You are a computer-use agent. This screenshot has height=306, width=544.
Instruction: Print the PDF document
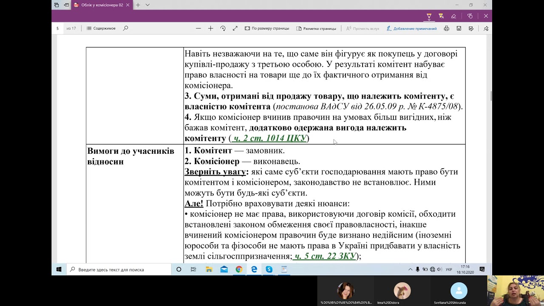pos(446,28)
